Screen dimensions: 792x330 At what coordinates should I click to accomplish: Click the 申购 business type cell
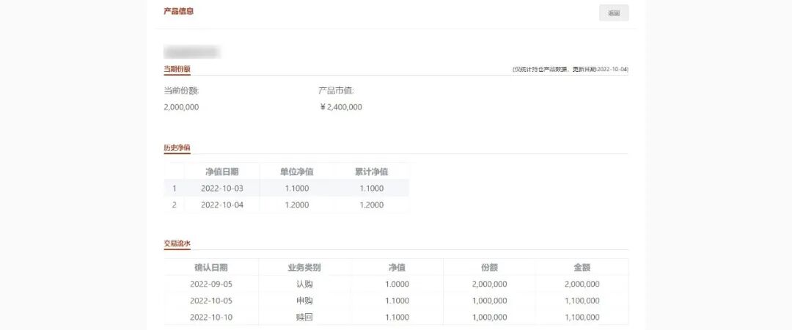coord(304,301)
